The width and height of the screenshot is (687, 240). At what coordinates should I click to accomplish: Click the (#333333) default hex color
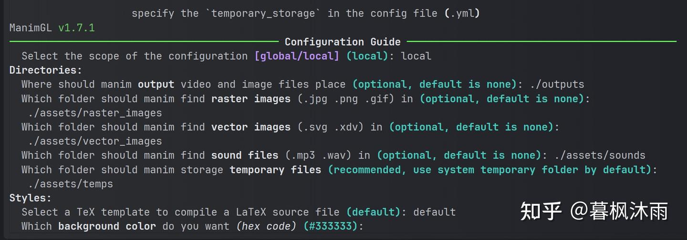tap(330, 226)
